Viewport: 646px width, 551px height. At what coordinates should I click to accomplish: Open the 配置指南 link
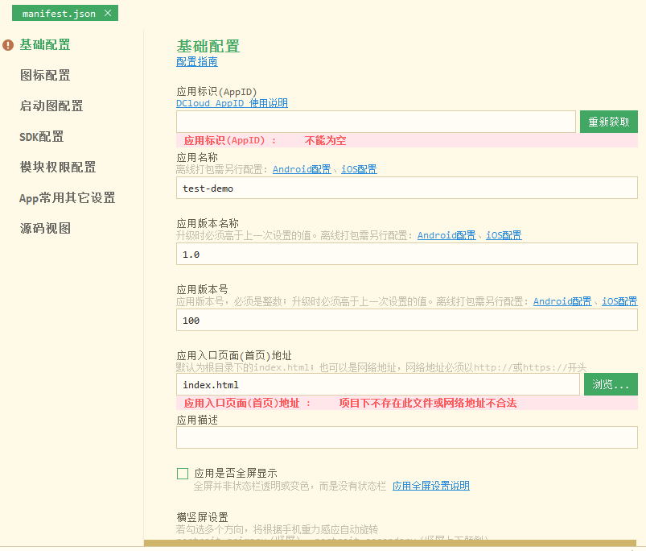pos(197,62)
